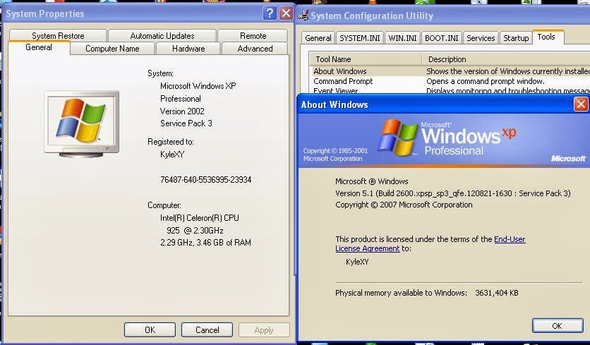The image size is (590, 345).
Task: Click the Windows XP flag logo in About banner
Action: pos(397,138)
